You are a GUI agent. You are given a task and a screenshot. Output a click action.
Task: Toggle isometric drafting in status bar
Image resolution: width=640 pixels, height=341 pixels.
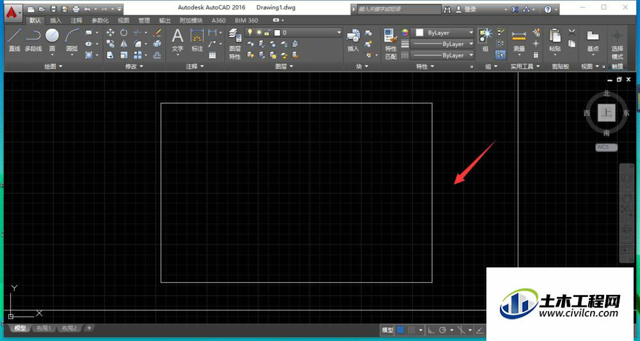coord(461,330)
